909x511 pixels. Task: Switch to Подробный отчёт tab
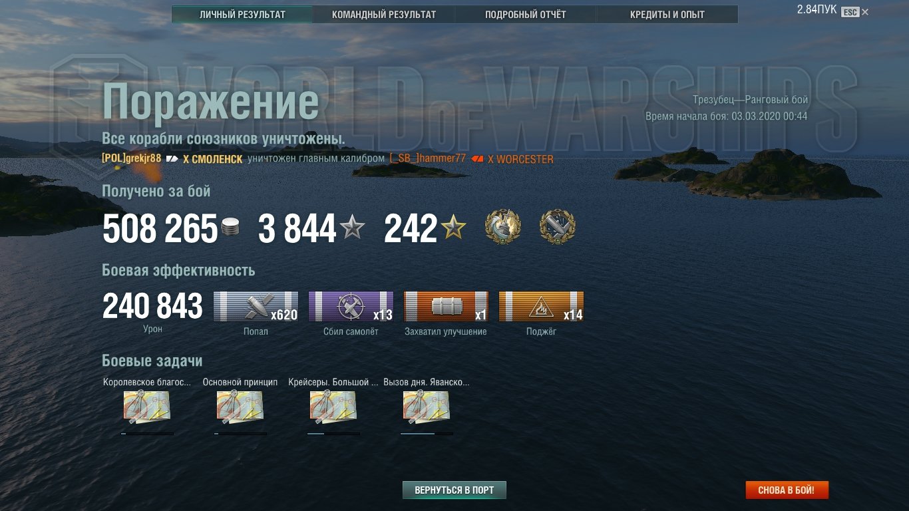click(x=526, y=15)
